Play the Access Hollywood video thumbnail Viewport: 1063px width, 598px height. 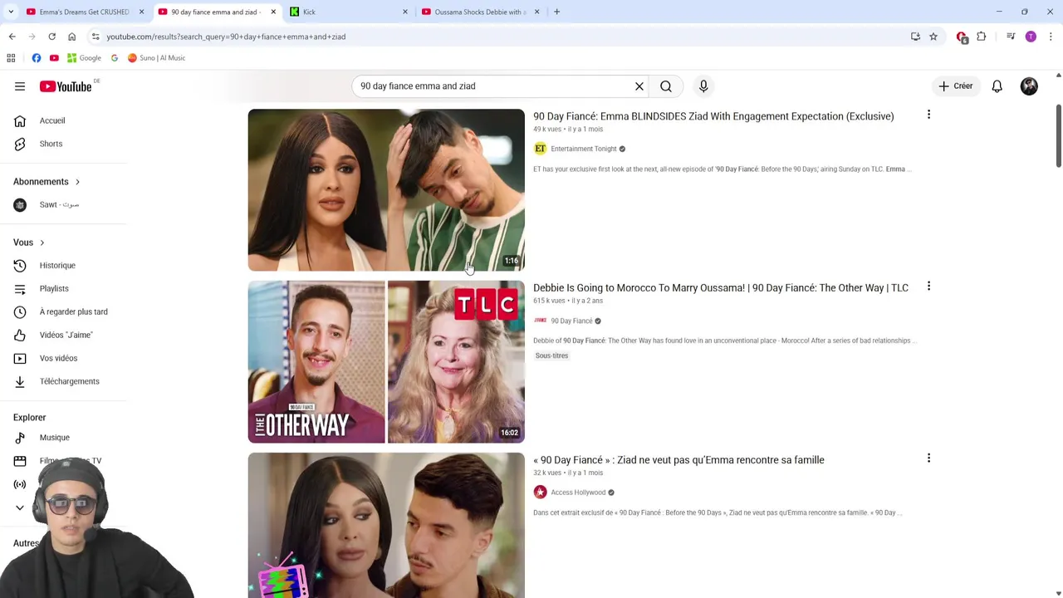[386, 525]
